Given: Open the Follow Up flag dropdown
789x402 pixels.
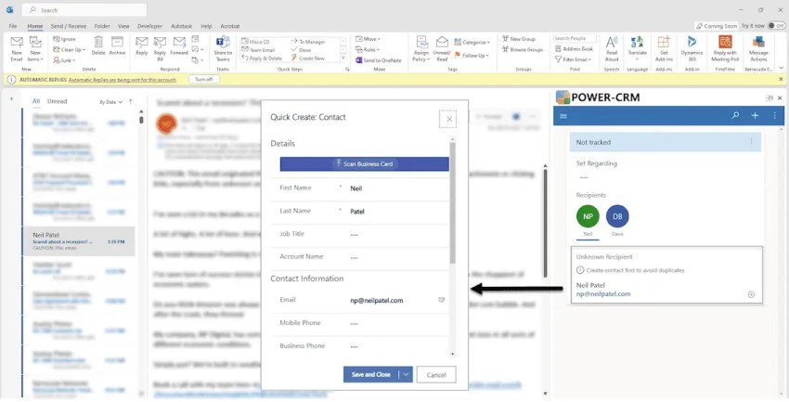Looking at the screenshot, I should pos(472,56).
